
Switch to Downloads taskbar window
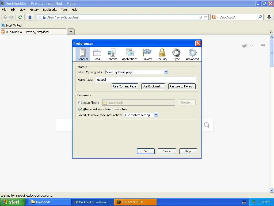(49, 202)
